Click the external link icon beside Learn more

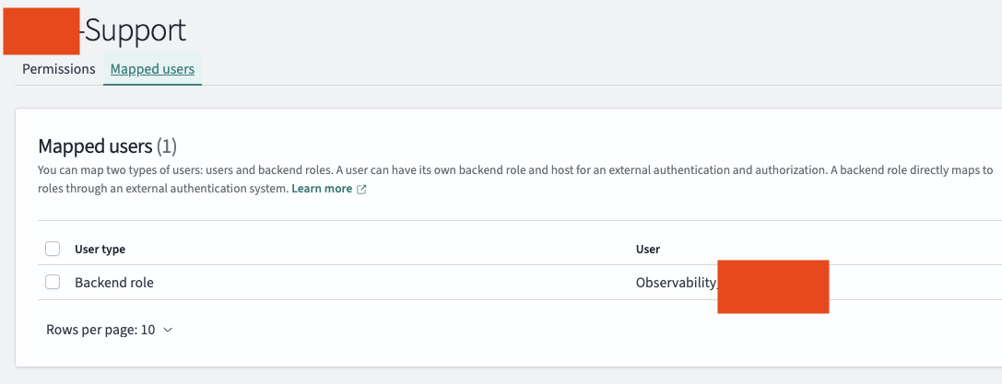pyautogui.click(x=361, y=189)
